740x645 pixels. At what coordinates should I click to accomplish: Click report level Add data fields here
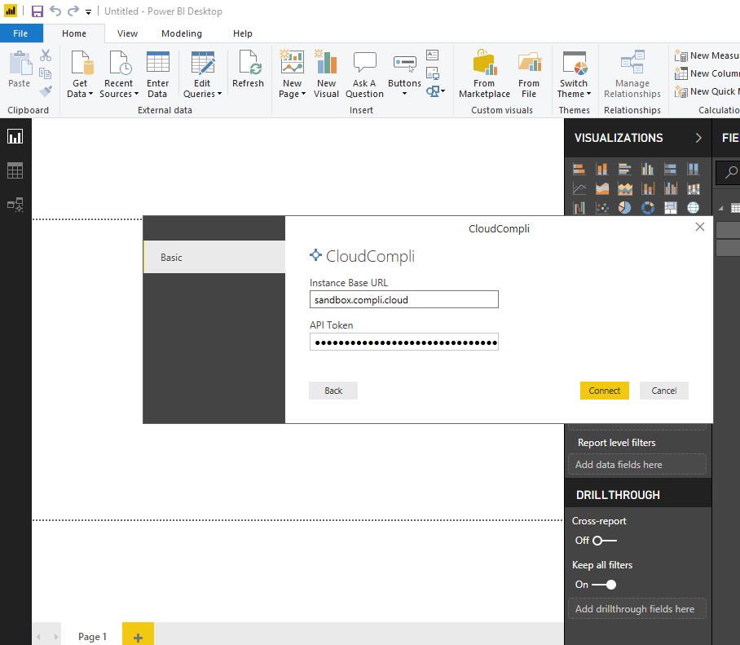click(637, 465)
